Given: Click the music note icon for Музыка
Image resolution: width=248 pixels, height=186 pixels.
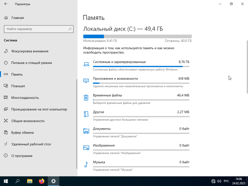Looking at the screenshot, I should (86, 165).
